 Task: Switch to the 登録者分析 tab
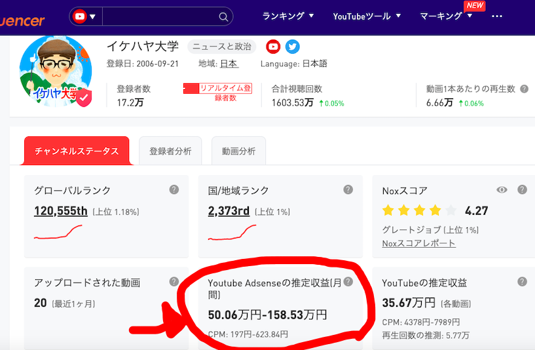(170, 151)
